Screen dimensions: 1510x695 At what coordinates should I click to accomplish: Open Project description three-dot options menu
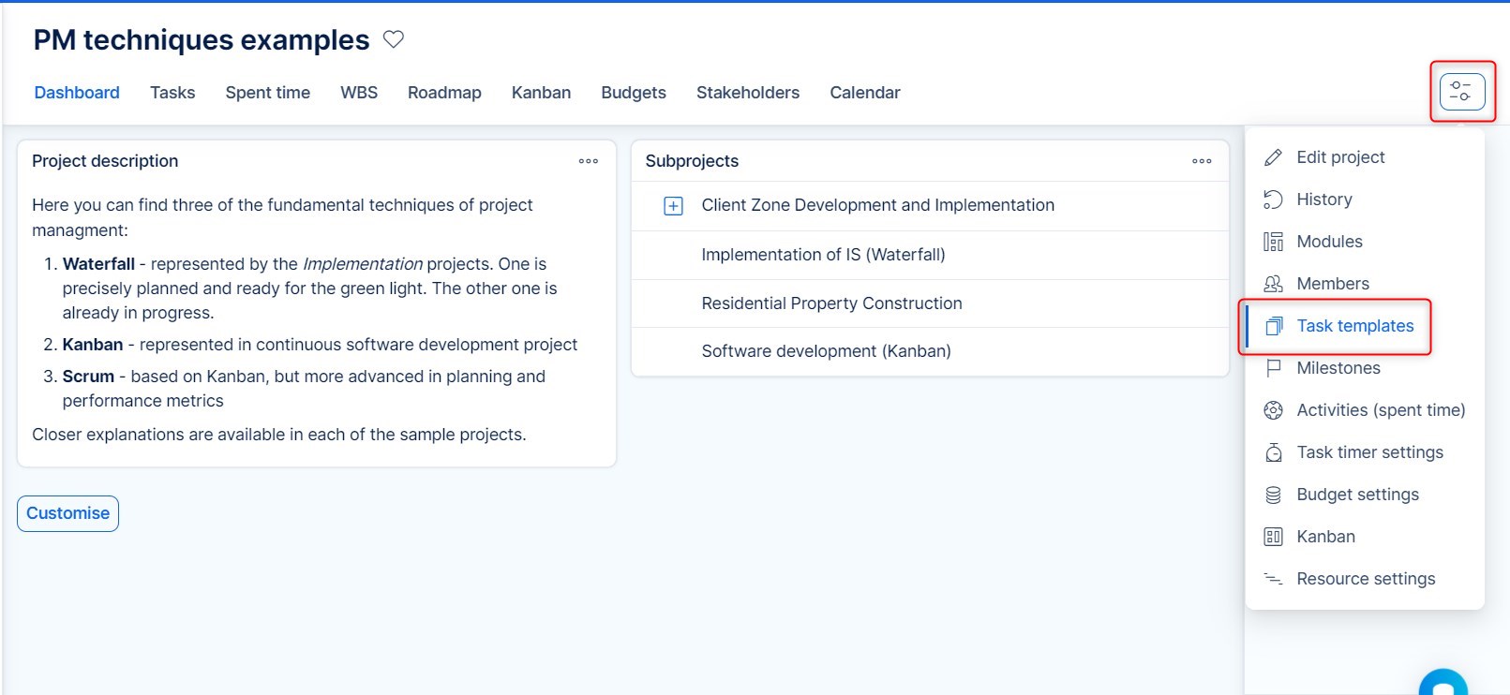coord(588,161)
